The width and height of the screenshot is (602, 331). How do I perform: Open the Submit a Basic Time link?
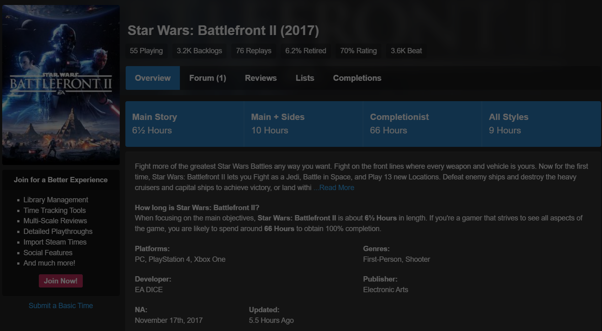click(61, 306)
